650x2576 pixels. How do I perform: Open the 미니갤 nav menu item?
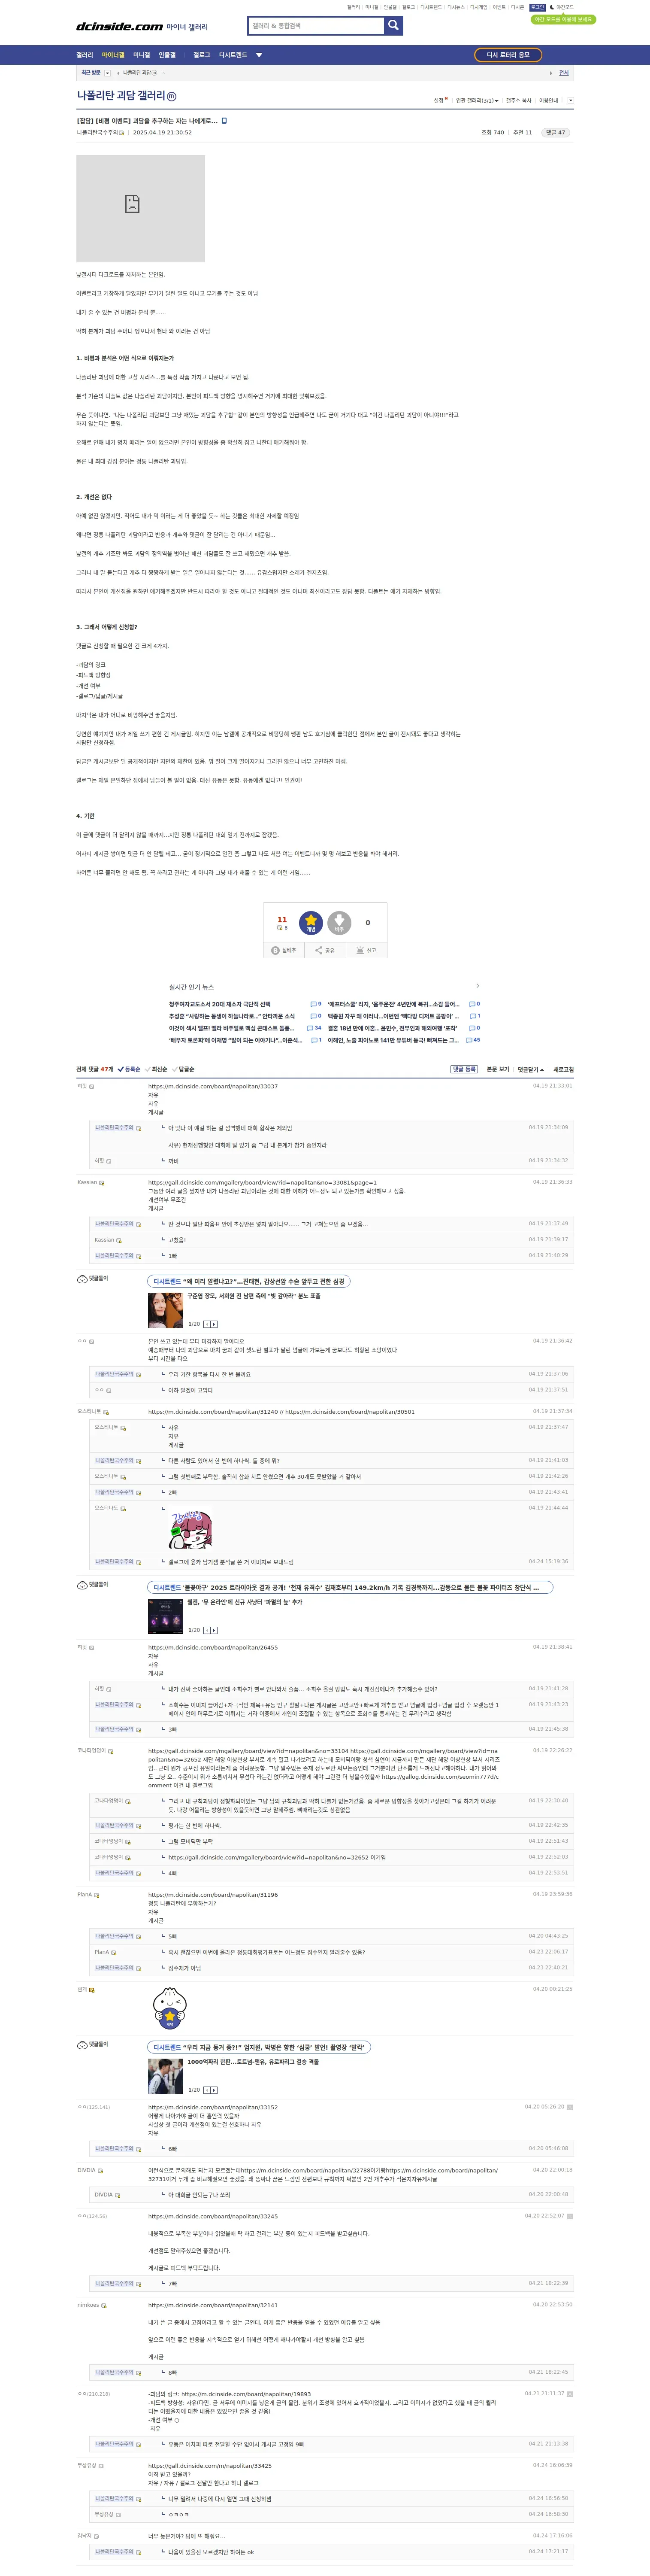pos(142,55)
